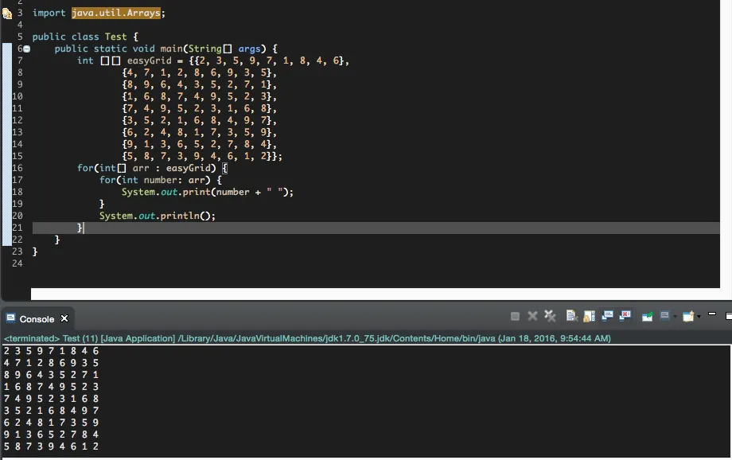Click on System.out.println() statement

click(x=158, y=216)
